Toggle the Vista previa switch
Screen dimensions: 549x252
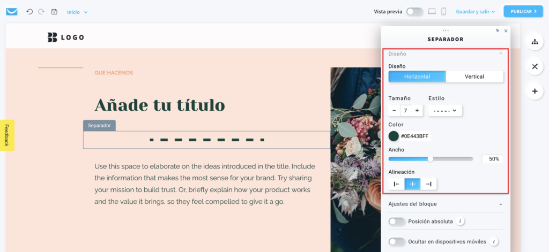[414, 12]
